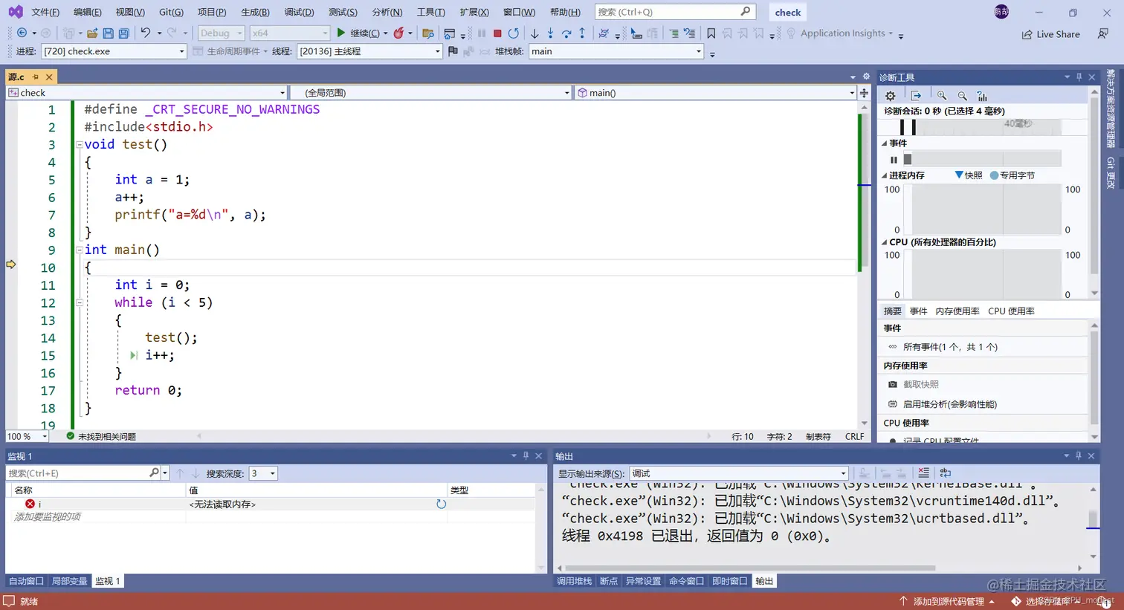1124x610 pixels.
Task: Open the main() member dropdown
Action: (717, 93)
